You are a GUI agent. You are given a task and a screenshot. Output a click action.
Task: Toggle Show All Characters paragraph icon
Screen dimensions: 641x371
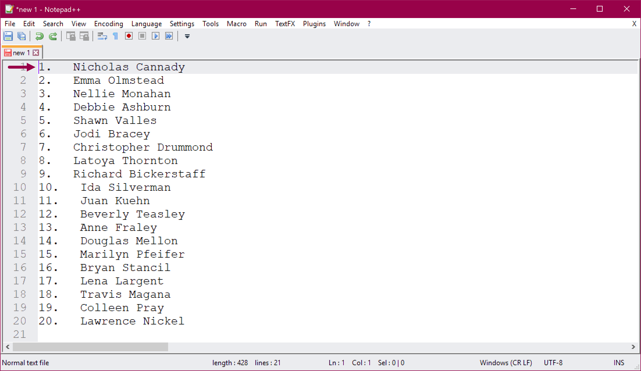coord(115,36)
